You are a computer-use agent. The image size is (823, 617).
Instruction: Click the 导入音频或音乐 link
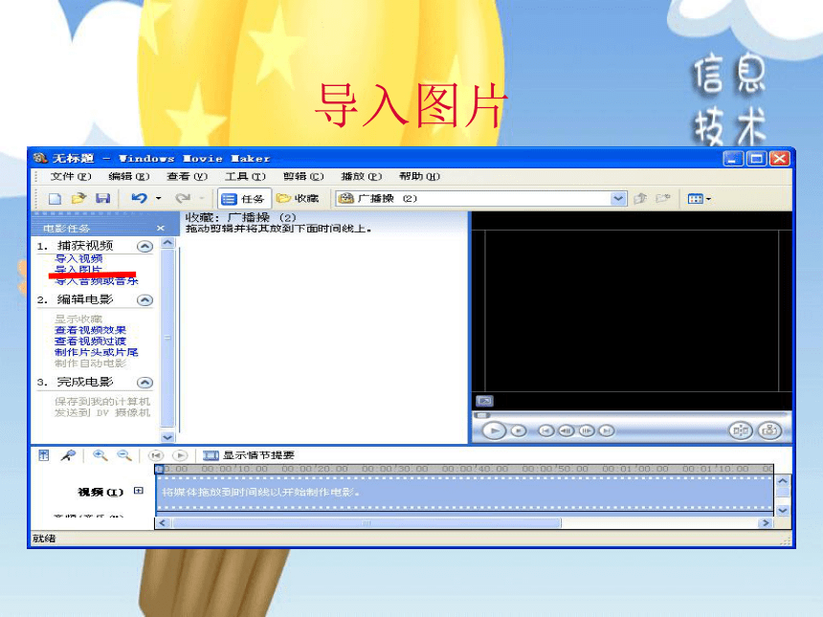click(x=97, y=280)
